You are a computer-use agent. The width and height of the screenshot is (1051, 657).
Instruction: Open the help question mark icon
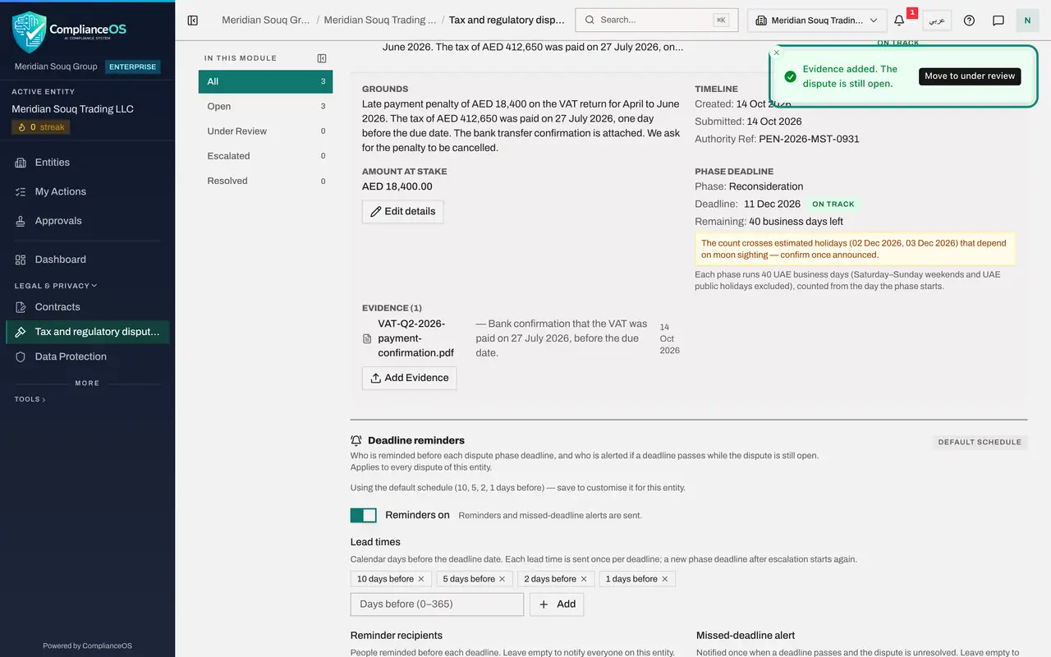(969, 21)
